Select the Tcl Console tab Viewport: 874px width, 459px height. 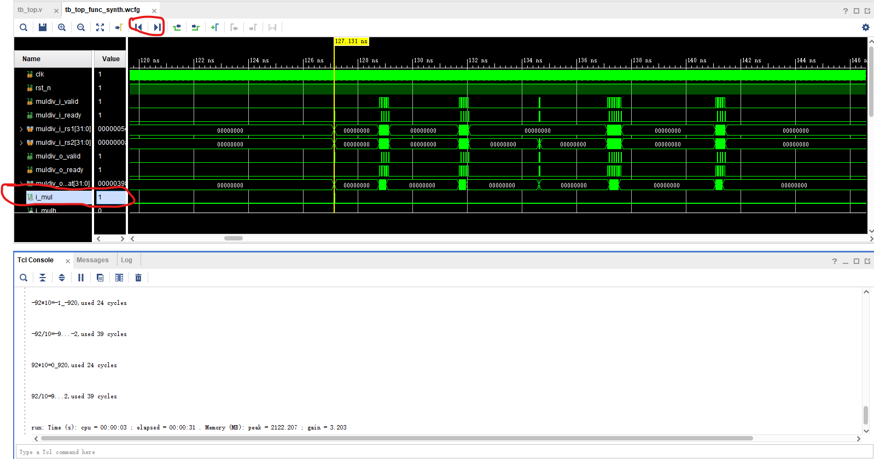coord(36,260)
